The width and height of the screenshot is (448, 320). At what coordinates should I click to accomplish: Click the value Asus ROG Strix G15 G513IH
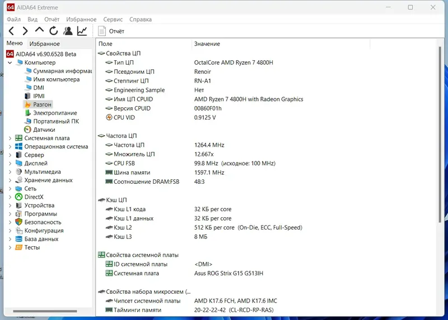228,273
